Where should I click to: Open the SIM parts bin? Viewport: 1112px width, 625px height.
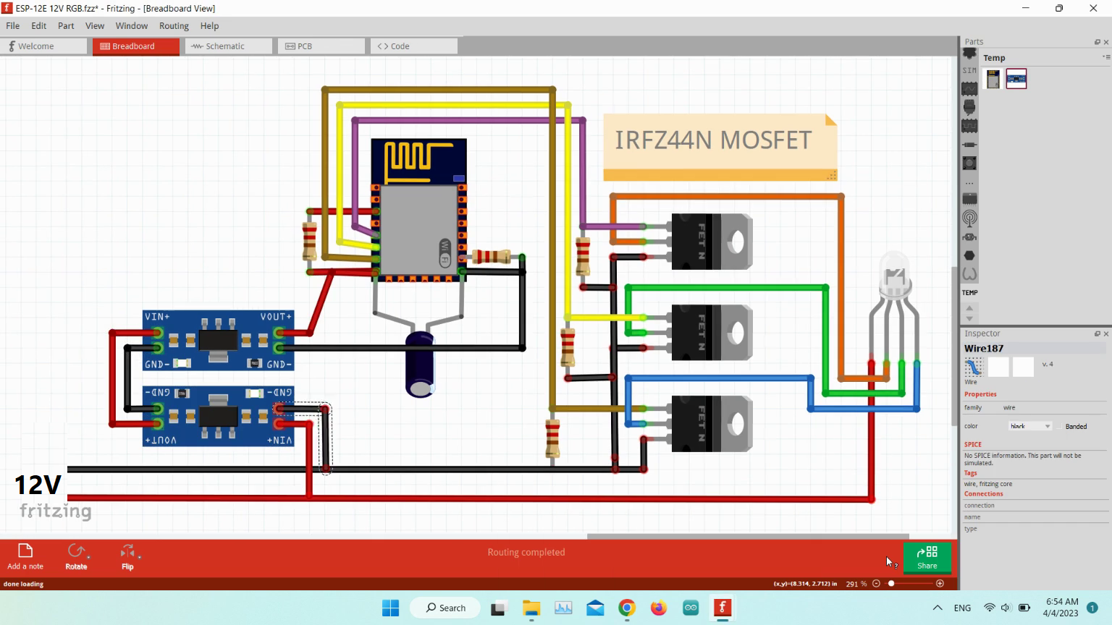tap(969, 71)
